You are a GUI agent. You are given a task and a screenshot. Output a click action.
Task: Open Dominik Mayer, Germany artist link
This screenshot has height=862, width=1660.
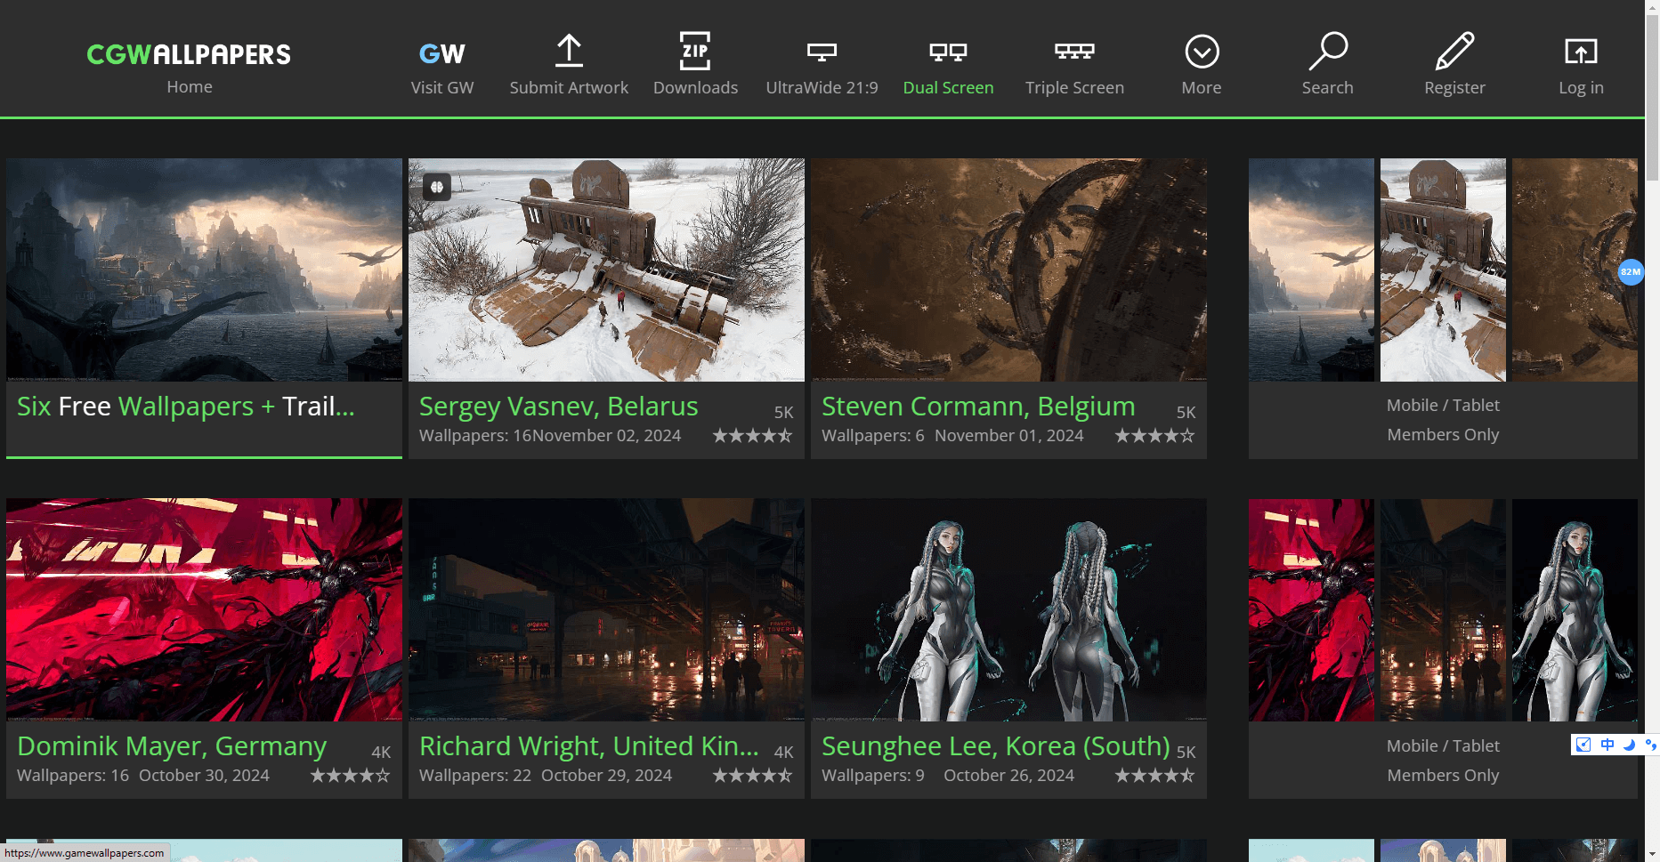tap(172, 746)
